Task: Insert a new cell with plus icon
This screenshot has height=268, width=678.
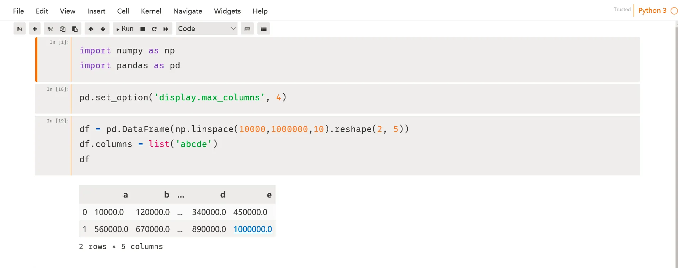Action: coord(34,29)
